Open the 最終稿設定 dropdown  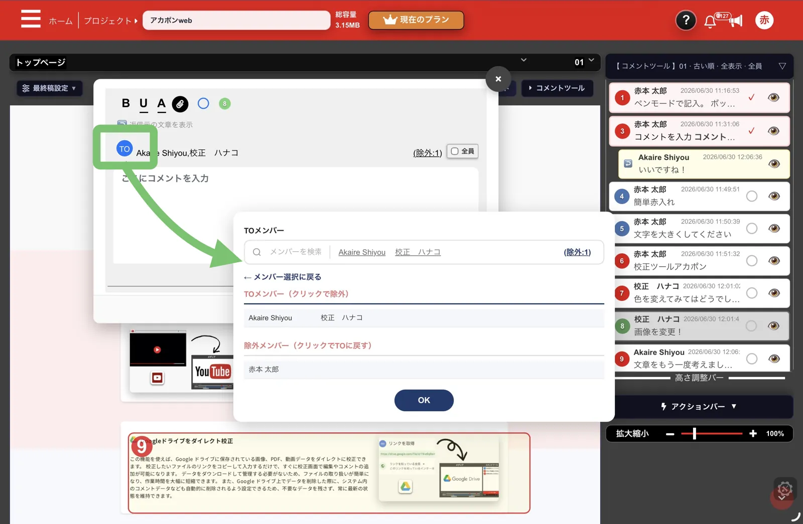coord(49,88)
